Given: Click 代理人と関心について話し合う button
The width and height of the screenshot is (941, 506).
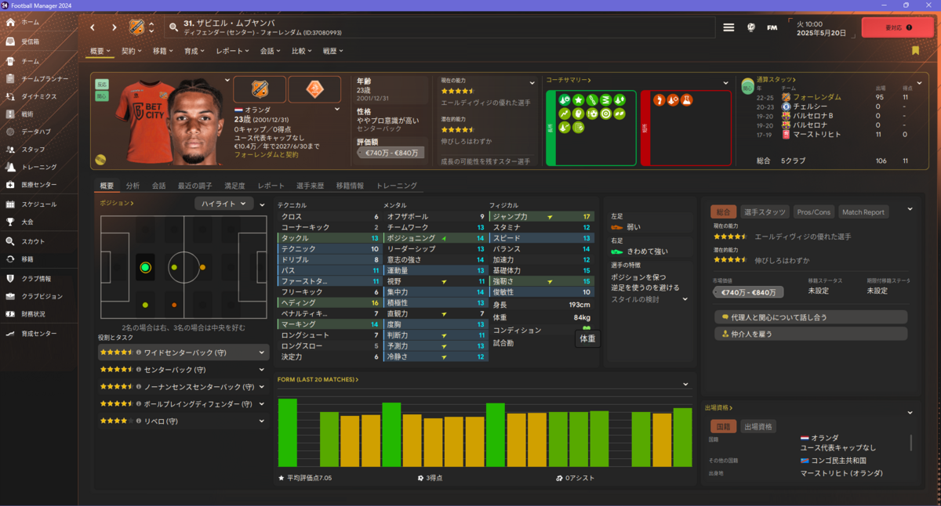Looking at the screenshot, I should tap(811, 317).
